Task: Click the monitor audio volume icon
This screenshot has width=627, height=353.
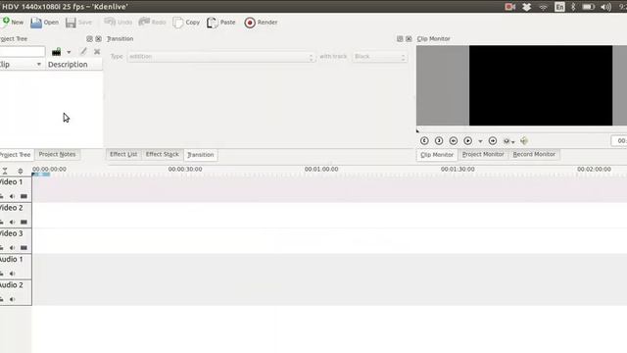Action: (524, 141)
